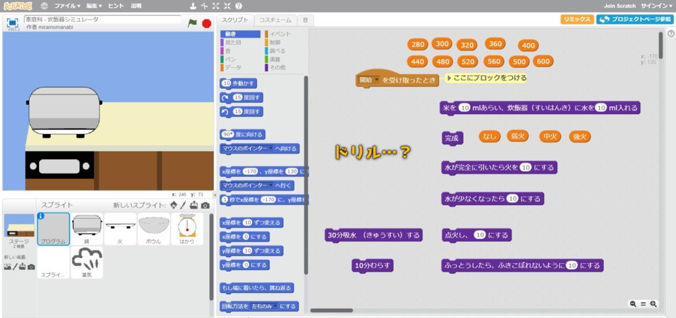Switch to the 音 tab
The width and height of the screenshot is (676, 318).
click(x=305, y=20)
